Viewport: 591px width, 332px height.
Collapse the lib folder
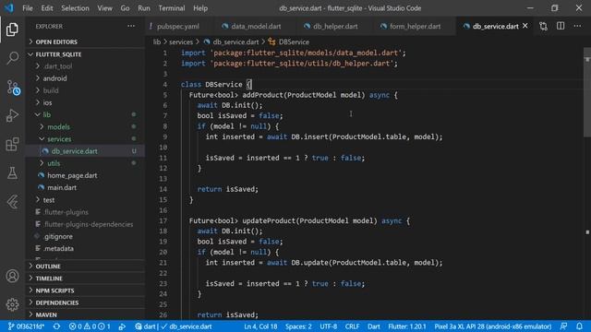(x=46, y=114)
